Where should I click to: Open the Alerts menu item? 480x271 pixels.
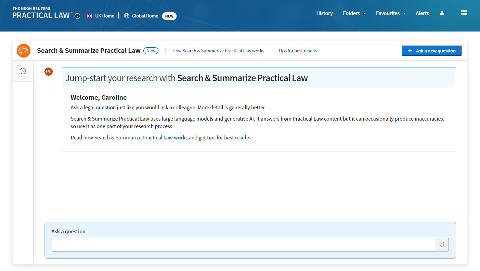422,13
